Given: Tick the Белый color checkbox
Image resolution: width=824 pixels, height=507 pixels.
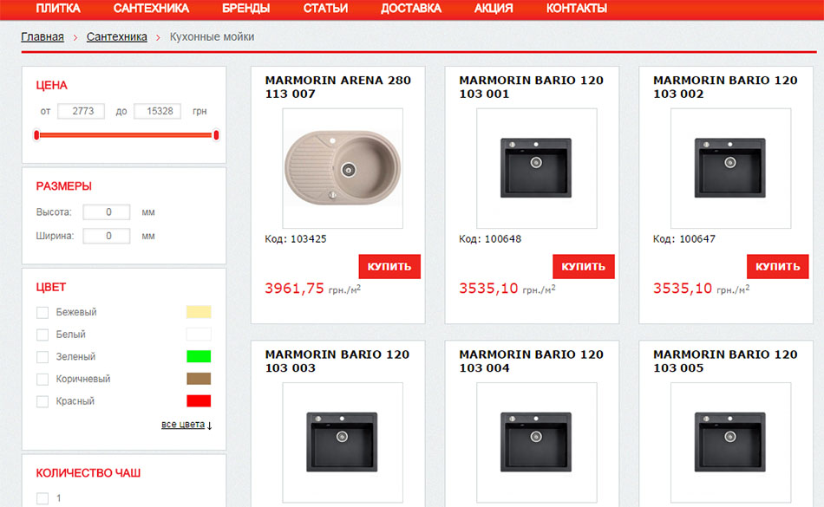Looking at the screenshot, I should coord(43,335).
